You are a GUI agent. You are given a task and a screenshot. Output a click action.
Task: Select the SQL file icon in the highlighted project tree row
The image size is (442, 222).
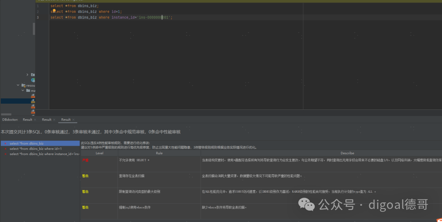point(33,101)
